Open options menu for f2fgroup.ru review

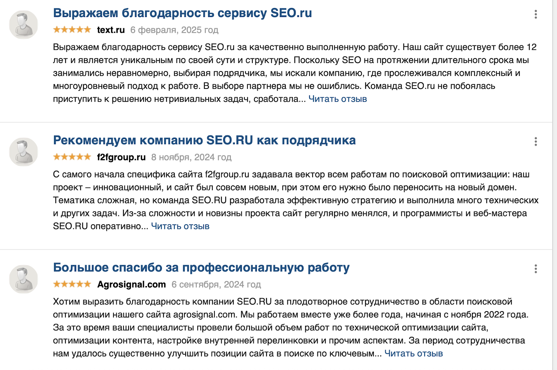click(x=535, y=141)
